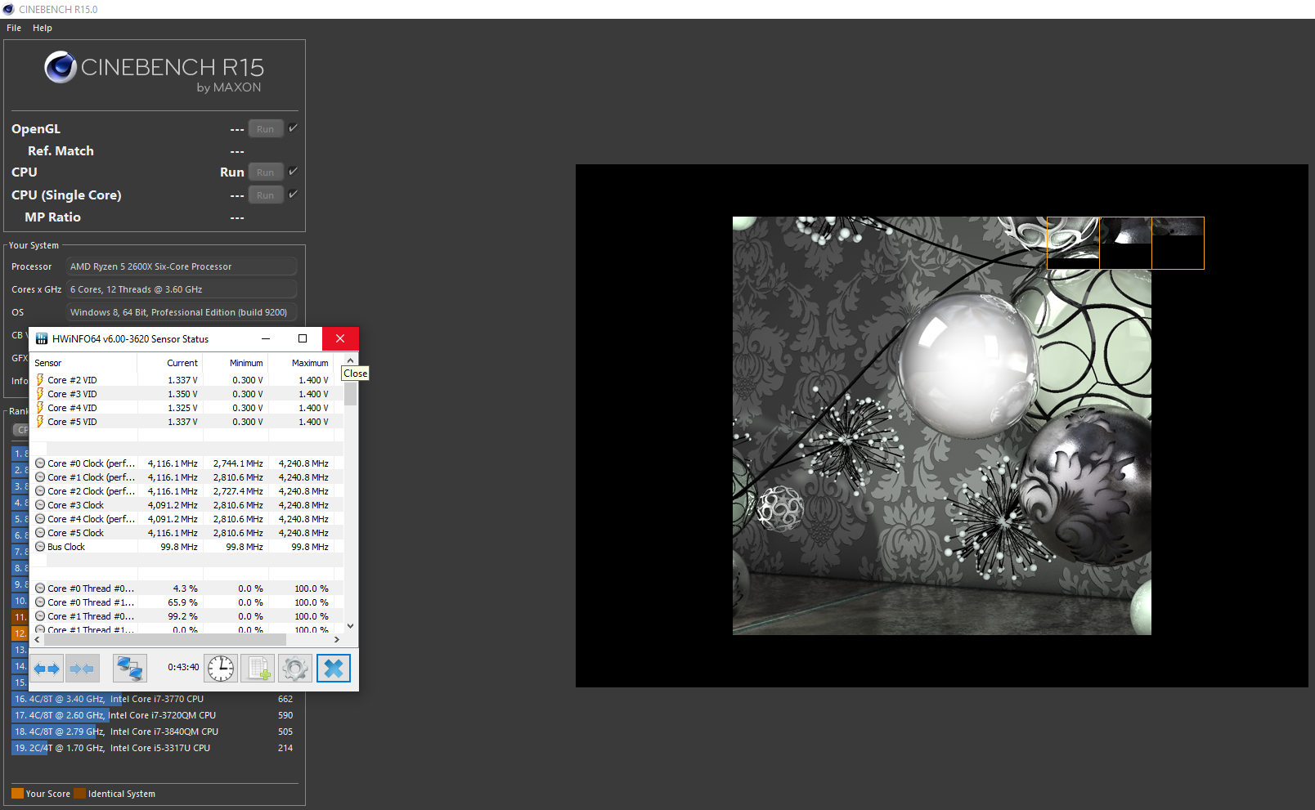Toggle the OpenGL test checkbox
This screenshot has width=1315, height=810.
293,128
